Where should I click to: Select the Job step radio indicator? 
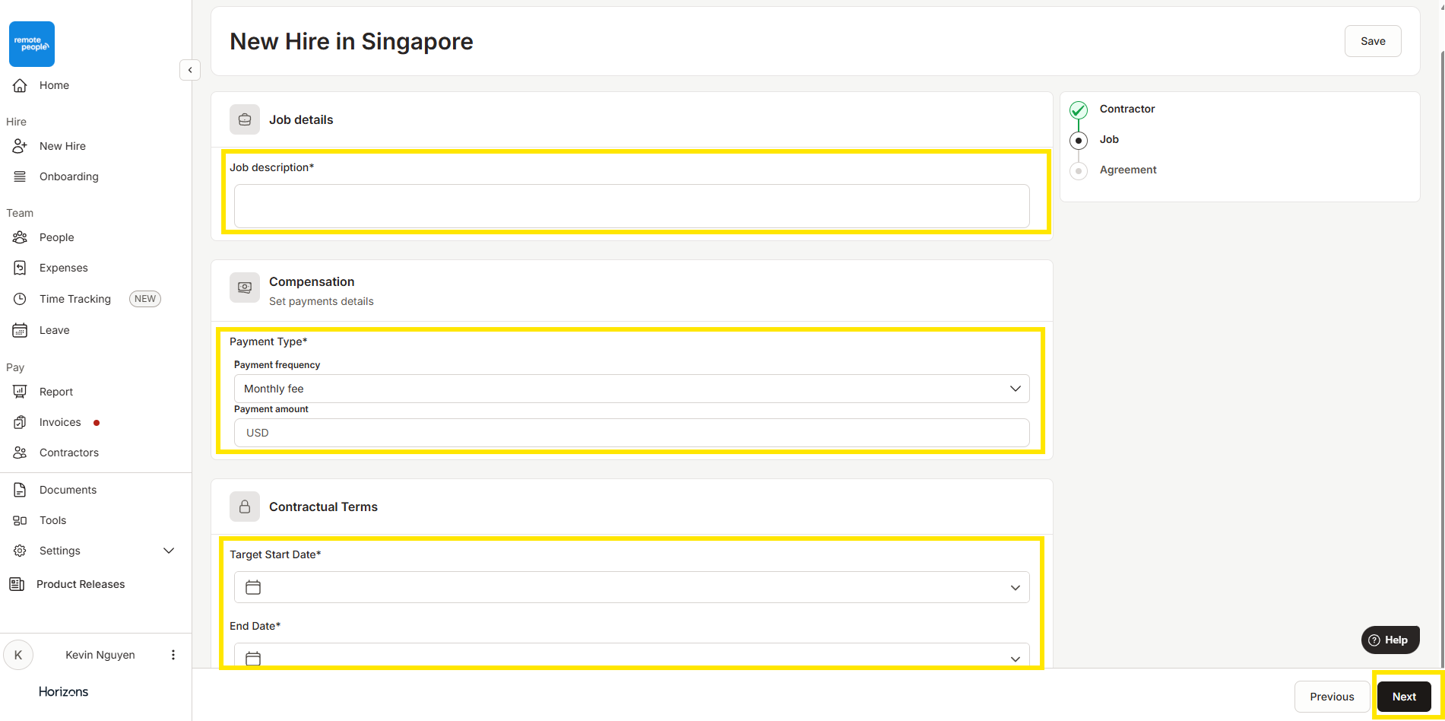1079,141
